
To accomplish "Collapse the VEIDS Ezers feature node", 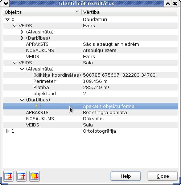I will (x=15, y=26).
